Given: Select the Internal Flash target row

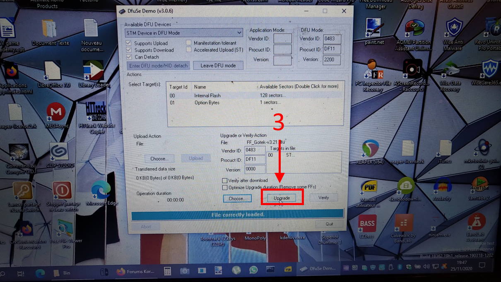Looking at the screenshot, I should pos(256,96).
